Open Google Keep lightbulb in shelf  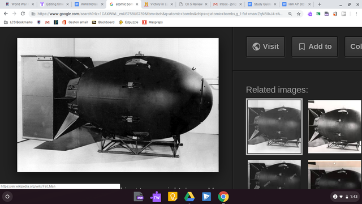(x=173, y=197)
